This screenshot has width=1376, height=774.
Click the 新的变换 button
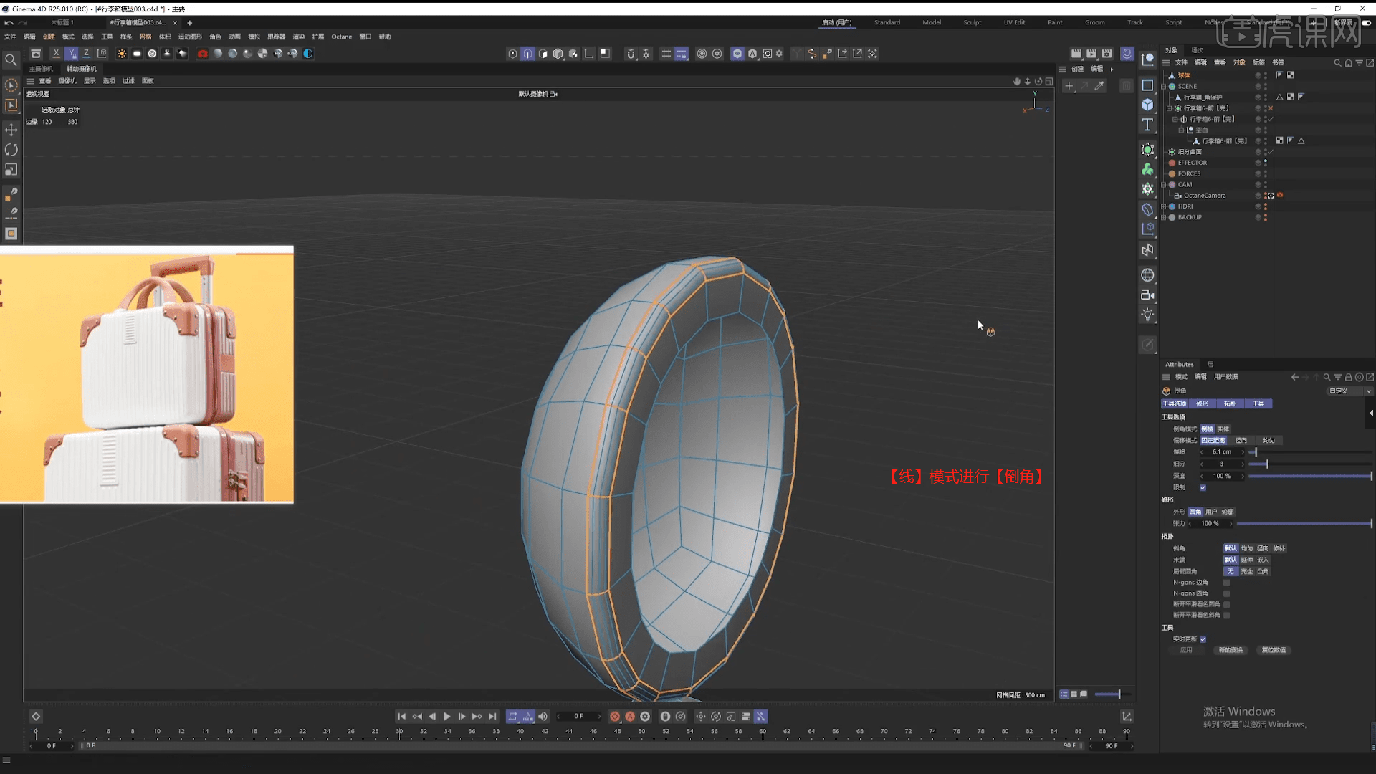coord(1231,650)
